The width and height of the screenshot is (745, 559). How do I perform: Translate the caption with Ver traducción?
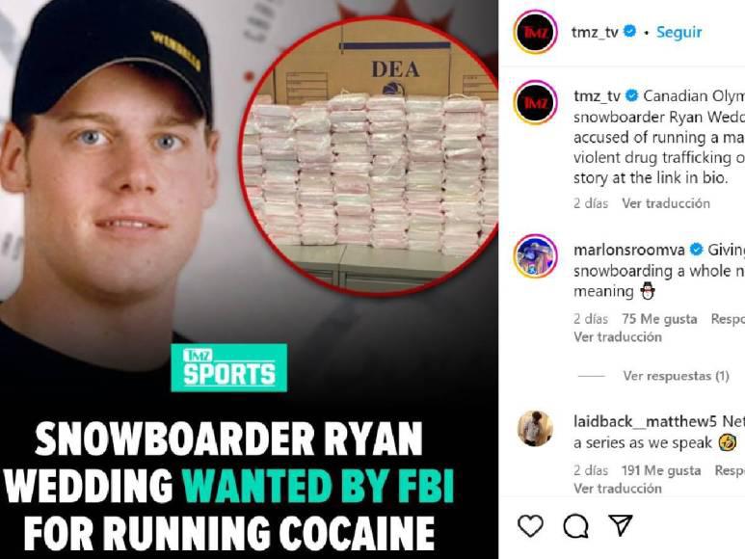click(666, 203)
